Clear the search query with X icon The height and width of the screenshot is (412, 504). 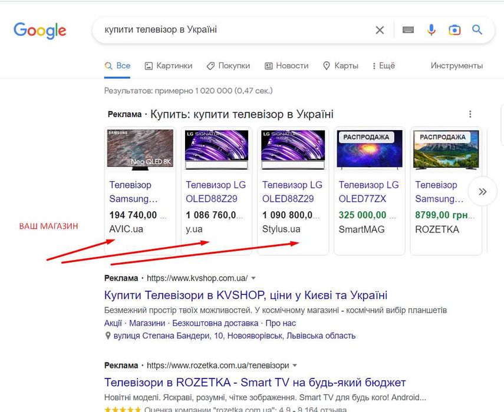tap(380, 30)
